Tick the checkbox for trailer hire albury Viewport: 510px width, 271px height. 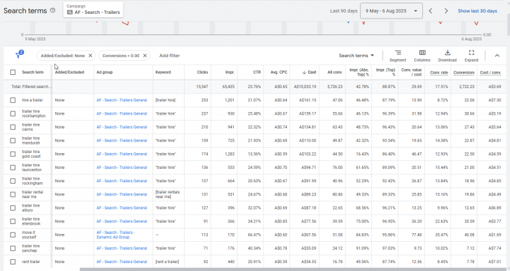pyautogui.click(x=13, y=207)
